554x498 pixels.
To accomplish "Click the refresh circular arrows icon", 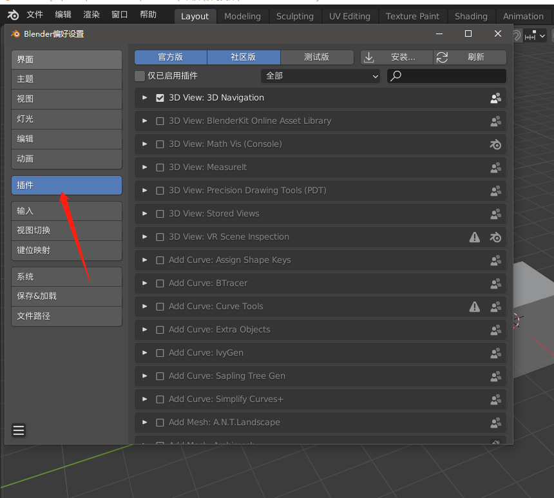I will point(442,57).
